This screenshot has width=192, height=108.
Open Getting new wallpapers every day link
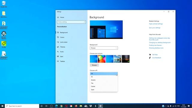pyautogui.click(x=159, y=39)
